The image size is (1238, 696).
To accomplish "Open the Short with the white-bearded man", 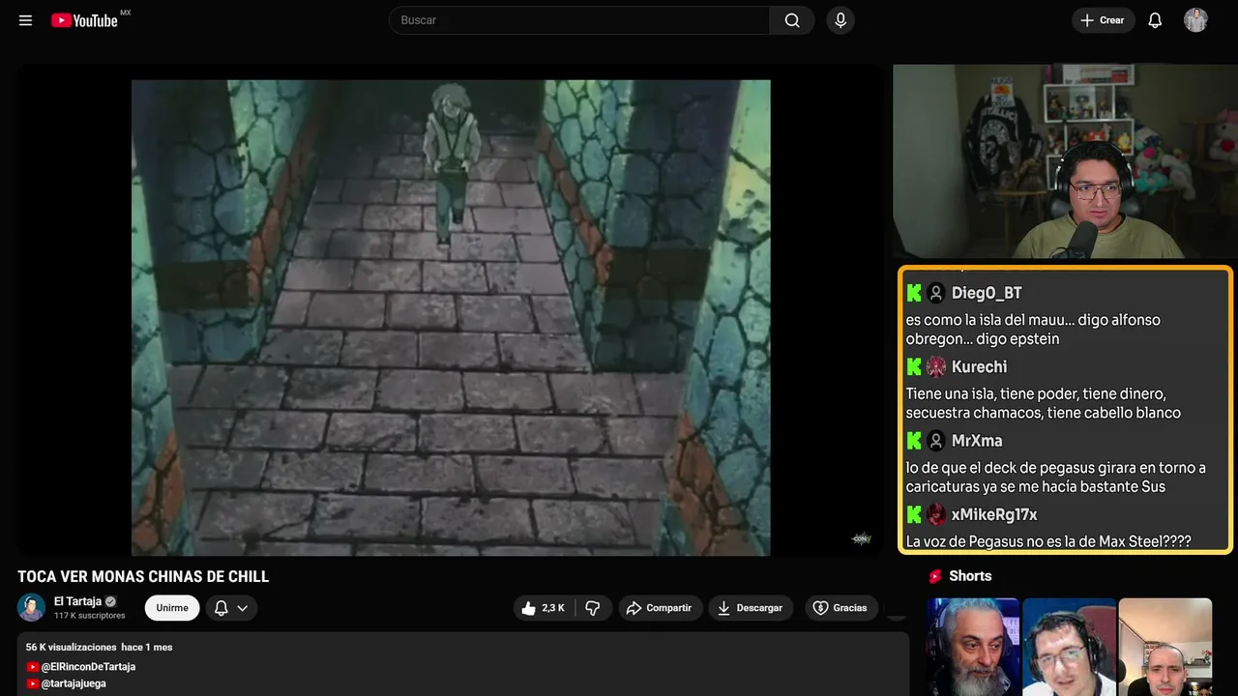I will coord(973,647).
